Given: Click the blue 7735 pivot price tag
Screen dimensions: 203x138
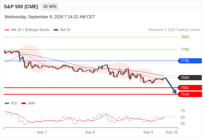Looking at the screenshot, I should coord(190,61).
